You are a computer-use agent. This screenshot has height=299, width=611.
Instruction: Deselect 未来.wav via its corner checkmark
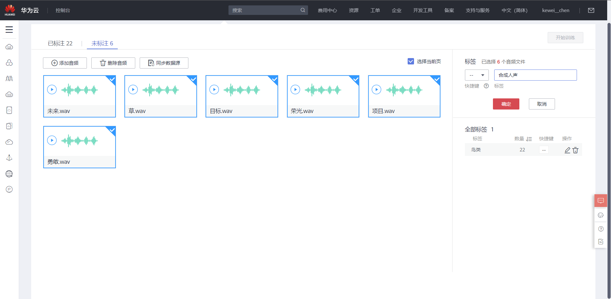(x=112, y=79)
